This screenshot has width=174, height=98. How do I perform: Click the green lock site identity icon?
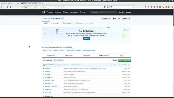click(26, 7)
